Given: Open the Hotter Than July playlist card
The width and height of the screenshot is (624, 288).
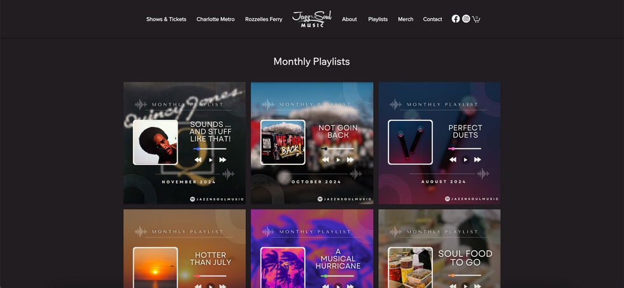Looking at the screenshot, I should pyautogui.click(x=185, y=248).
